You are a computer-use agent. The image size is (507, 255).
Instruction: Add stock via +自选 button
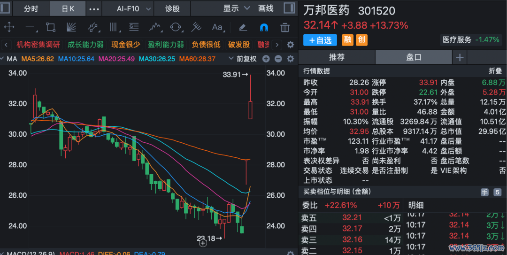pyautogui.click(x=320, y=40)
